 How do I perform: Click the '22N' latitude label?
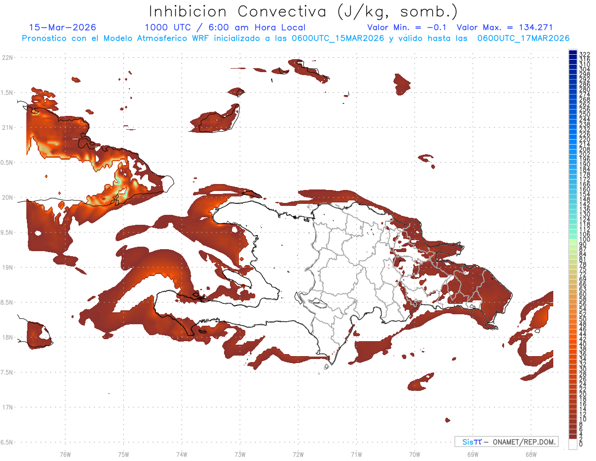[x=8, y=58]
